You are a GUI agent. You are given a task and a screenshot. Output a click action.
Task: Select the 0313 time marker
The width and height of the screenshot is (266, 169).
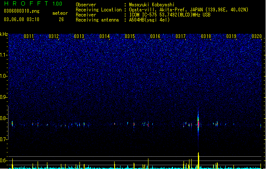point(79,36)
